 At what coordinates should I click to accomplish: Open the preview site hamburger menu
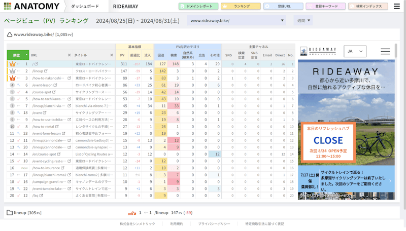pyautogui.click(x=385, y=51)
